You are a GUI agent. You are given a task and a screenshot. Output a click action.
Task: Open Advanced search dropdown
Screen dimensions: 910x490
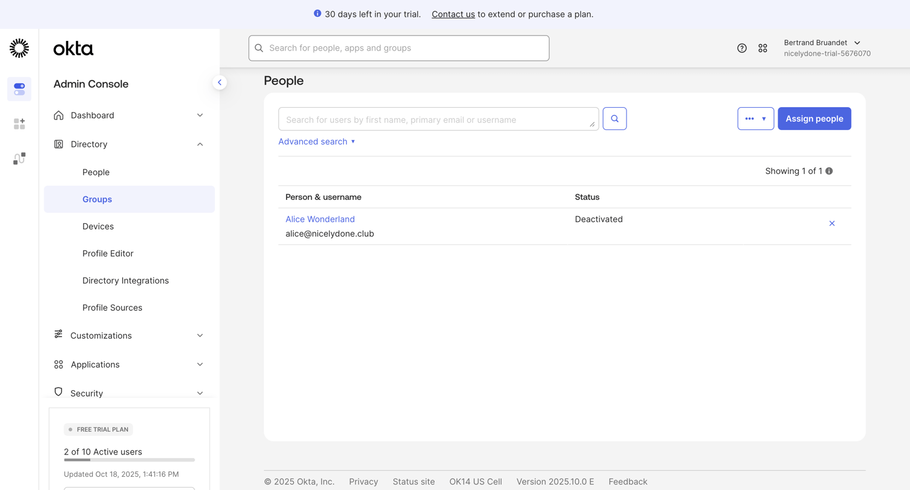[x=317, y=141]
